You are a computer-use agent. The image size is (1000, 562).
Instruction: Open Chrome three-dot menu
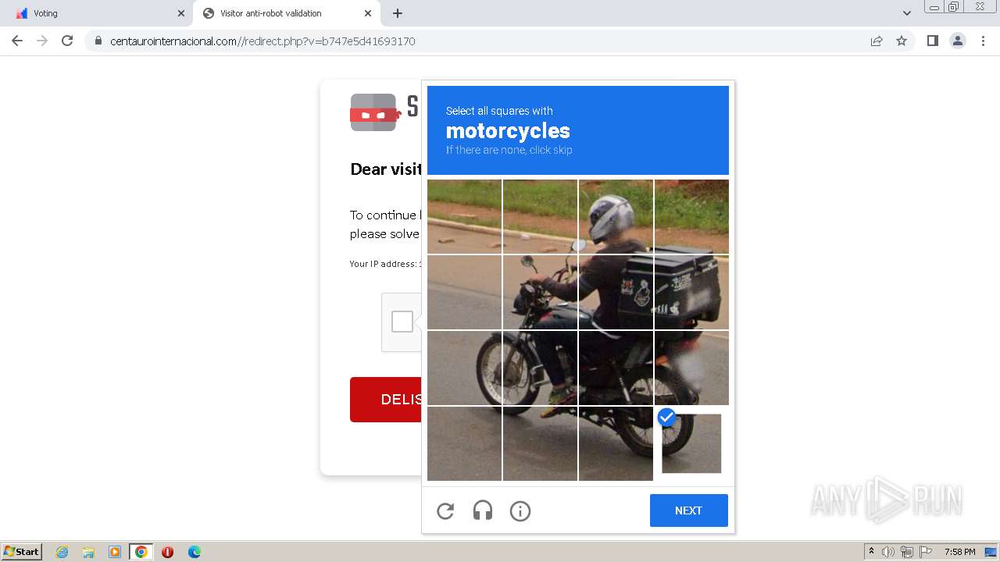click(x=983, y=41)
